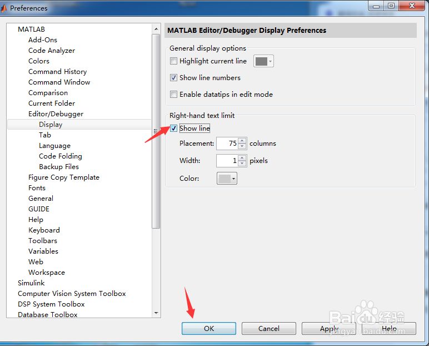This screenshot has width=429, height=346.
Task: Click the preferences tree scrollbar thumb
Action: [156, 131]
